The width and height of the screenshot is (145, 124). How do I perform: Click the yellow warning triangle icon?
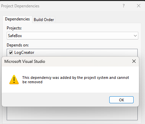14,80
